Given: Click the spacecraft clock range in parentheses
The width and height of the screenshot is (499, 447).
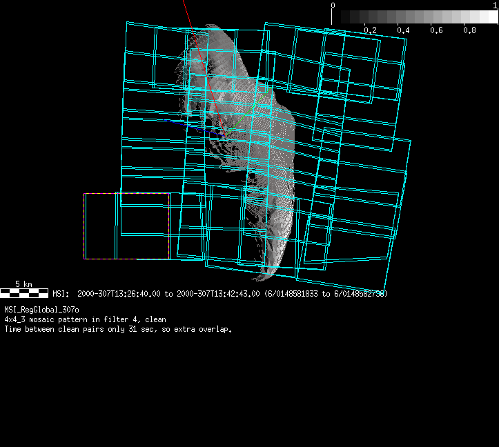Looking at the screenshot, I should tap(325, 294).
